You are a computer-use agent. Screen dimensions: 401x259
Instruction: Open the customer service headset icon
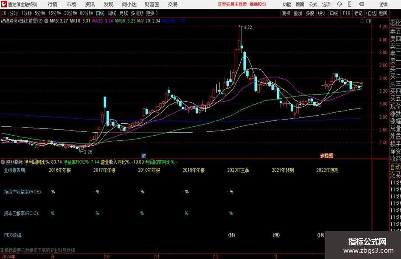click(x=339, y=4)
